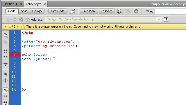The image size is (186, 105).
Task: Toggle the Live Code button
Action: coord(58,11)
